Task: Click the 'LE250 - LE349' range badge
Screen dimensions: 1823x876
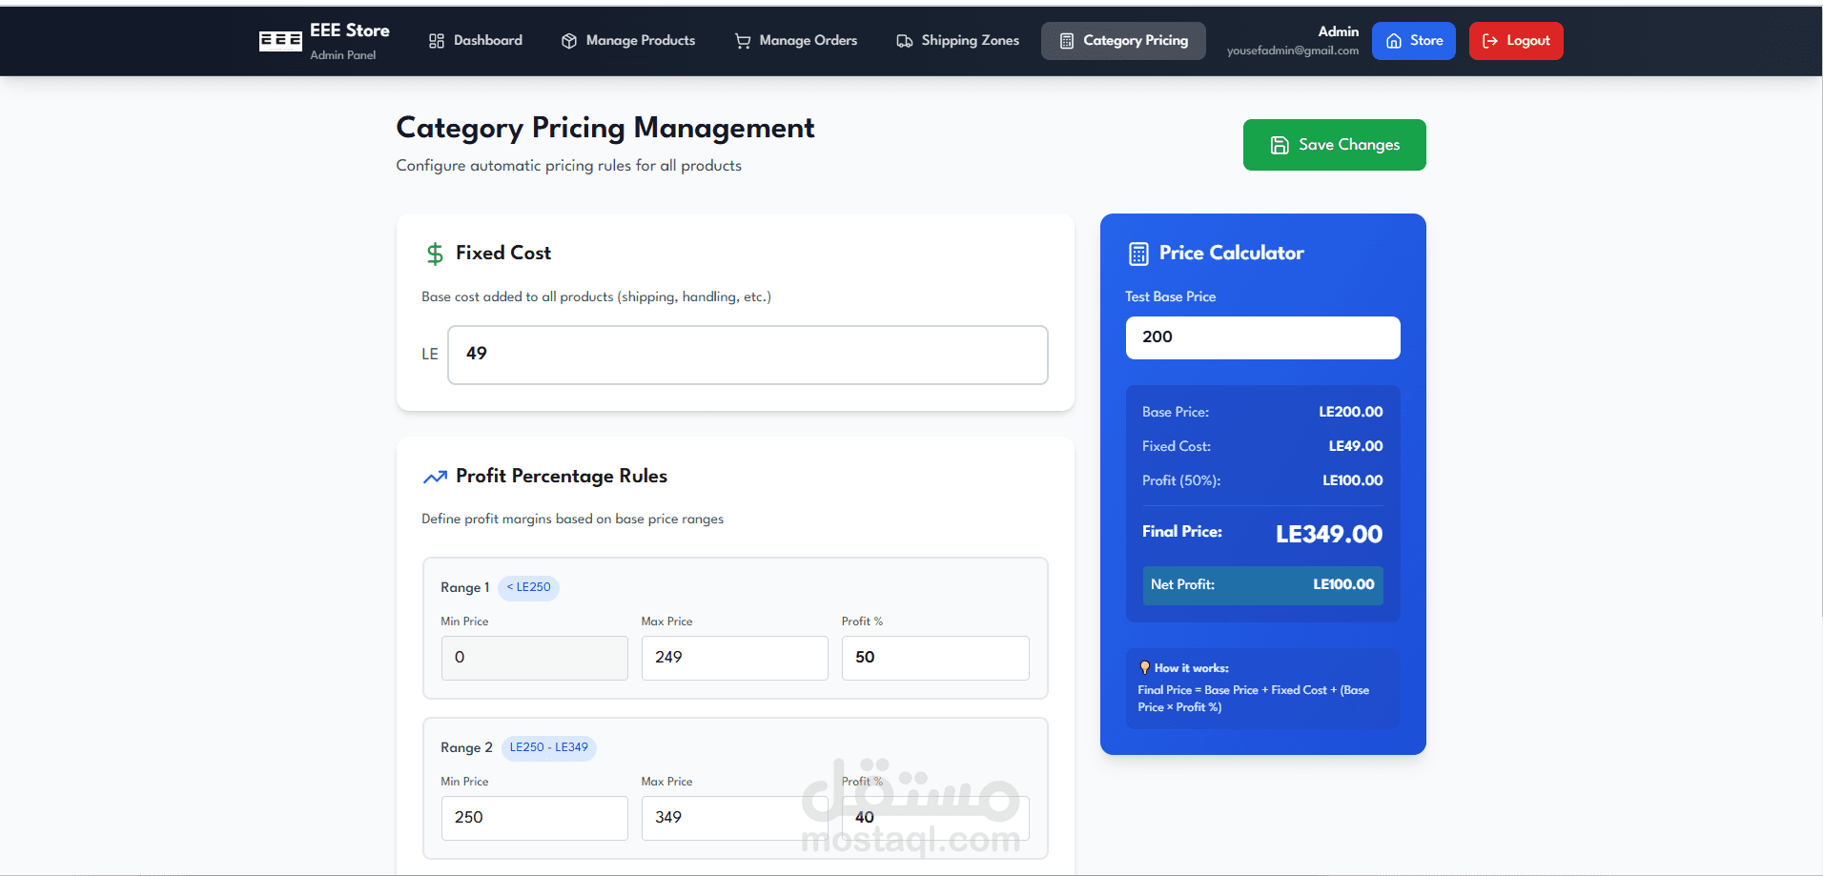Action: (x=549, y=747)
